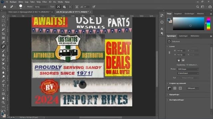Select the Path Selection tool
This screenshot has height=119, width=213.
coord(3,90)
